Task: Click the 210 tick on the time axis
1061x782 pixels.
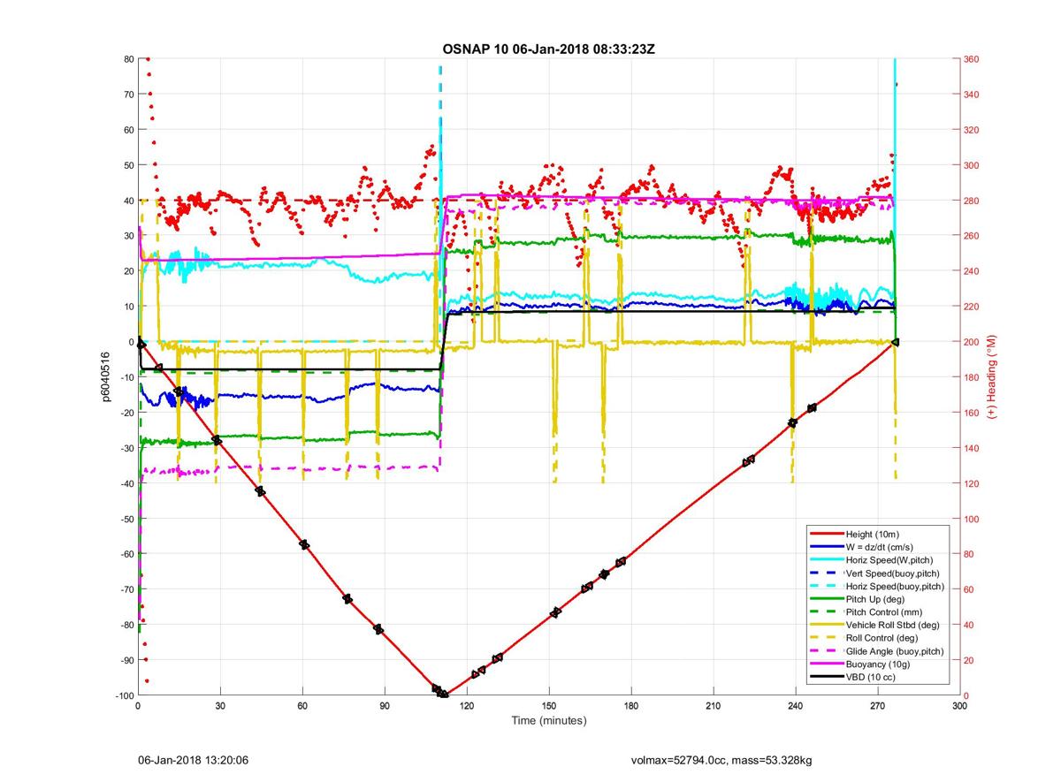Action: (714, 706)
